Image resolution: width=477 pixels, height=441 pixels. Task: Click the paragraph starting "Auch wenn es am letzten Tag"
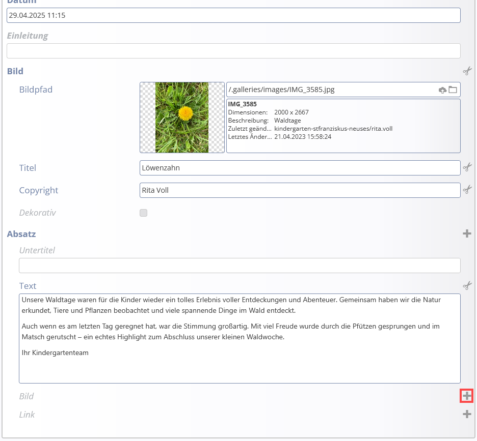pyautogui.click(x=230, y=331)
